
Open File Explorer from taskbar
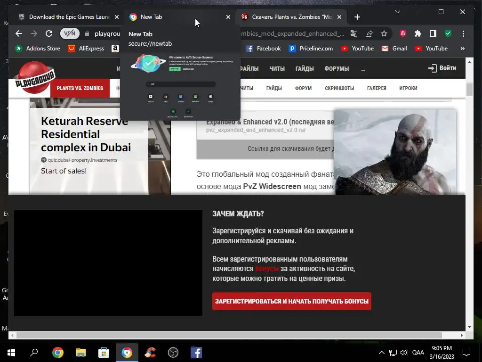coord(80,353)
